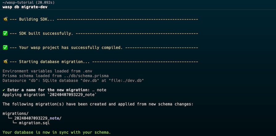Click the Environment variables loaded from .env line
The width and height of the screenshot is (276, 136).
click(x=47, y=71)
